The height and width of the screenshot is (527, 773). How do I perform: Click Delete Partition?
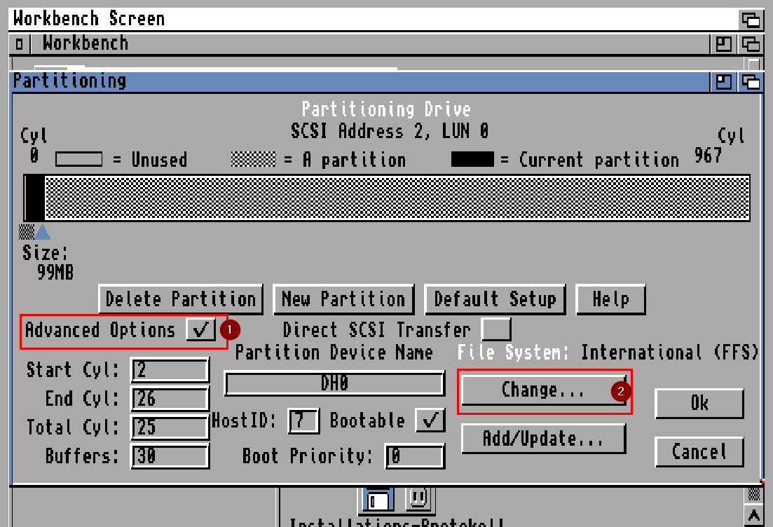pos(180,299)
